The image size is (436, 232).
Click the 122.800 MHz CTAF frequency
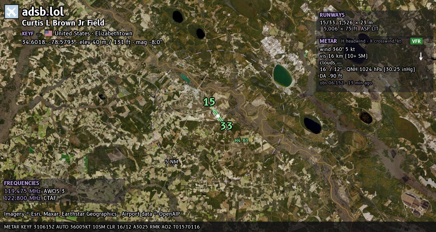click(30, 198)
